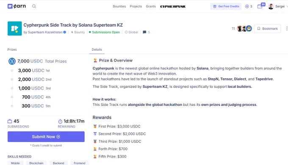Open the wallet icon with $0 badge

(x=261, y=6)
